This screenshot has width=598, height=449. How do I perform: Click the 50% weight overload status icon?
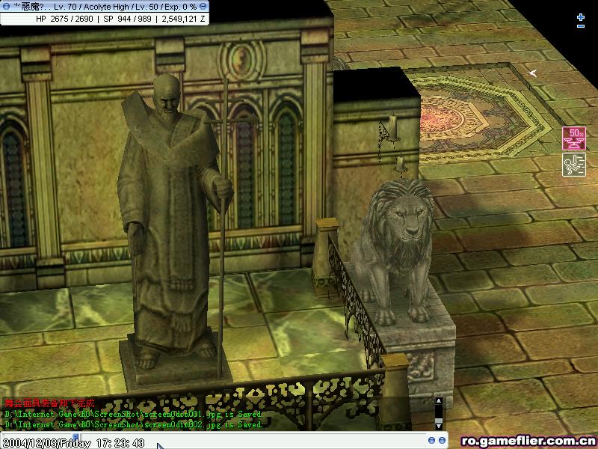[574, 138]
